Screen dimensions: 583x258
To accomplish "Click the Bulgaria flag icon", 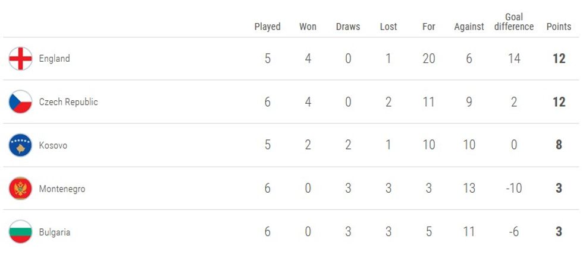I will [20, 232].
